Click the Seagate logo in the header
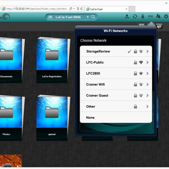Viewport: 169px width, 169px height. click(6, 16)
